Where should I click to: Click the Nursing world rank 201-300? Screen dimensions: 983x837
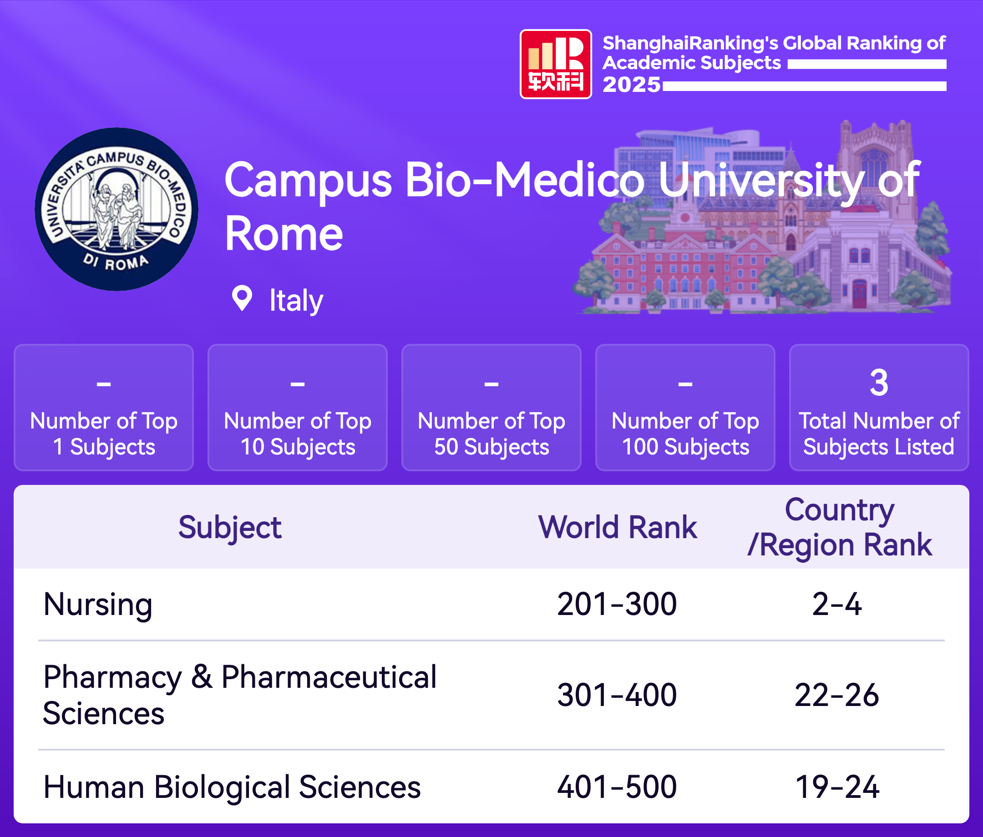click(x=617, y=605)
